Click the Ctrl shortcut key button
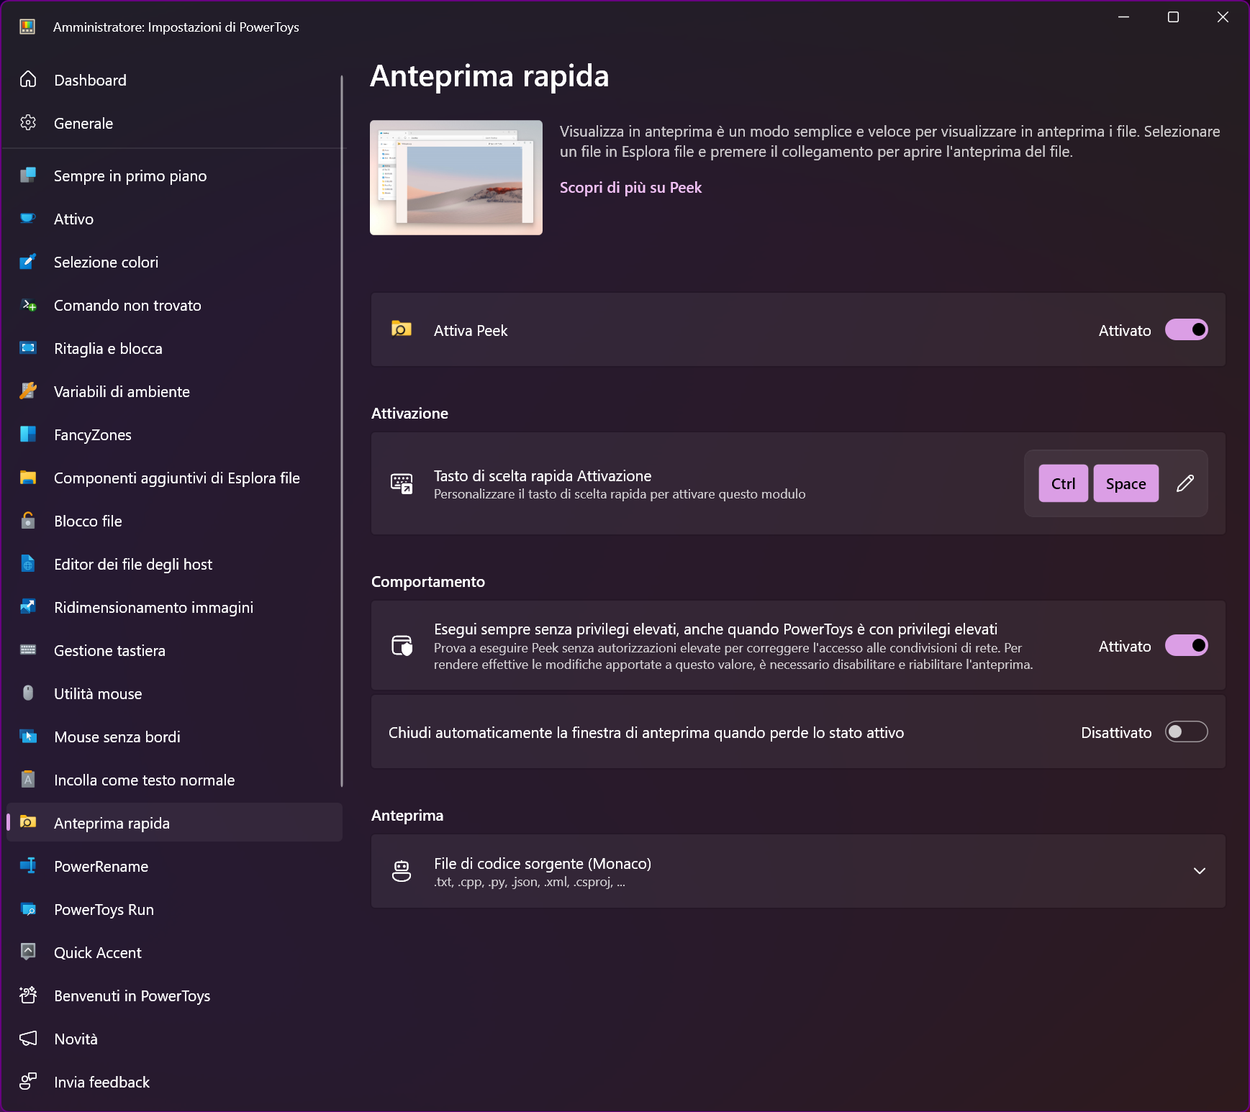 pos(1064,483)
